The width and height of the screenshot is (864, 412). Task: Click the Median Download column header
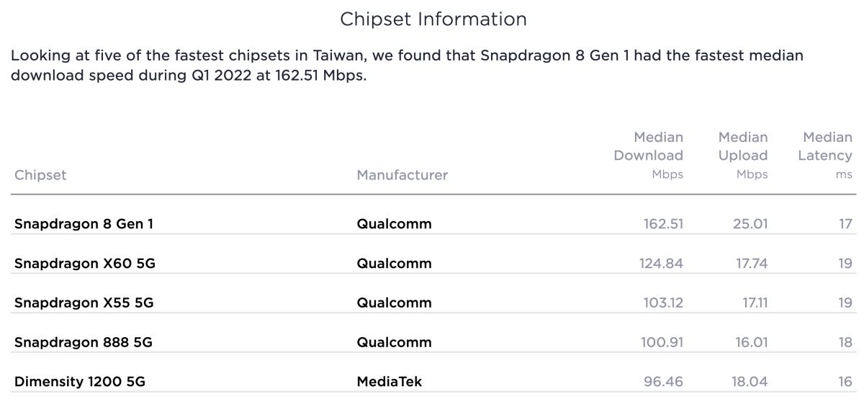tap(648, 155)
